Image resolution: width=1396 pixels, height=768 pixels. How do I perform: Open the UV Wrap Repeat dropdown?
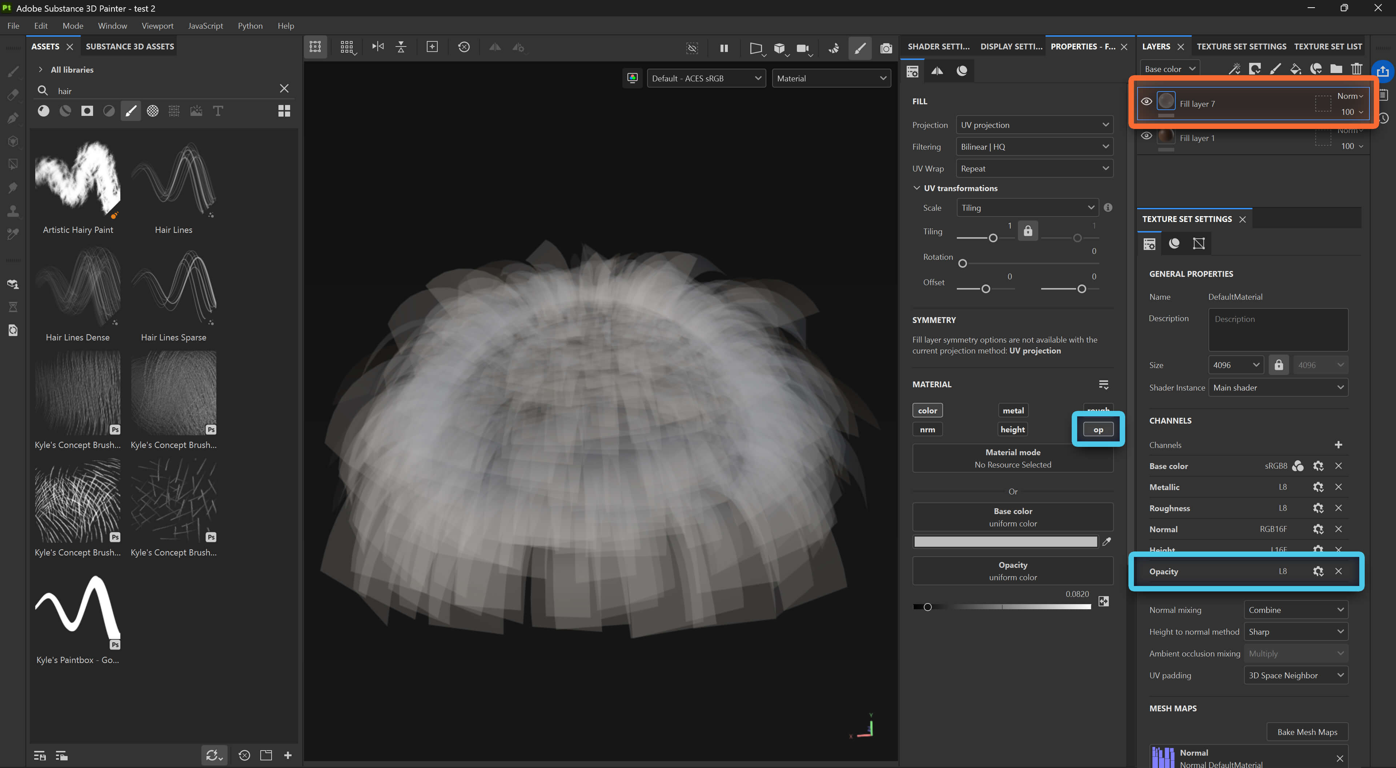pyautogui.click(x=1035, y=169)
